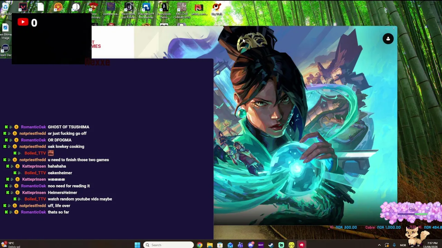Click the chat message "oak lowkey cooking"

pyautogui.click(x=66, y=147)
